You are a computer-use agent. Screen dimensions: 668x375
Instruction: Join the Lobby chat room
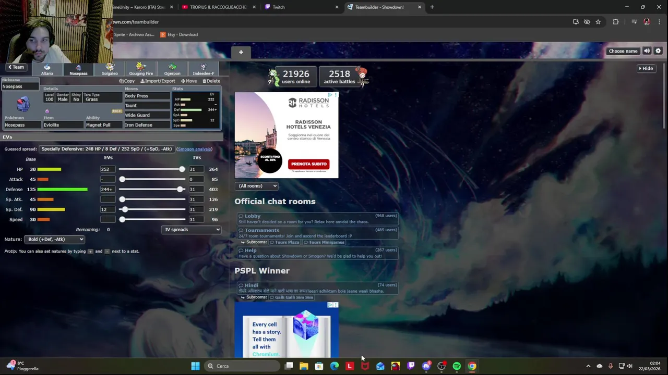tap(318, 219)
